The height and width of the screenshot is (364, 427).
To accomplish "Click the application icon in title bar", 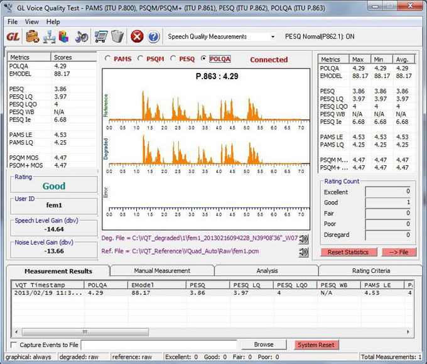I will [8, 8].
